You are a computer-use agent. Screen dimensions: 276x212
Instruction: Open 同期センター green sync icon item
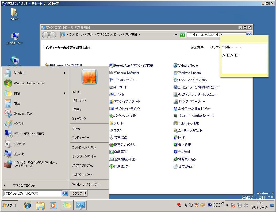[120, 166]
